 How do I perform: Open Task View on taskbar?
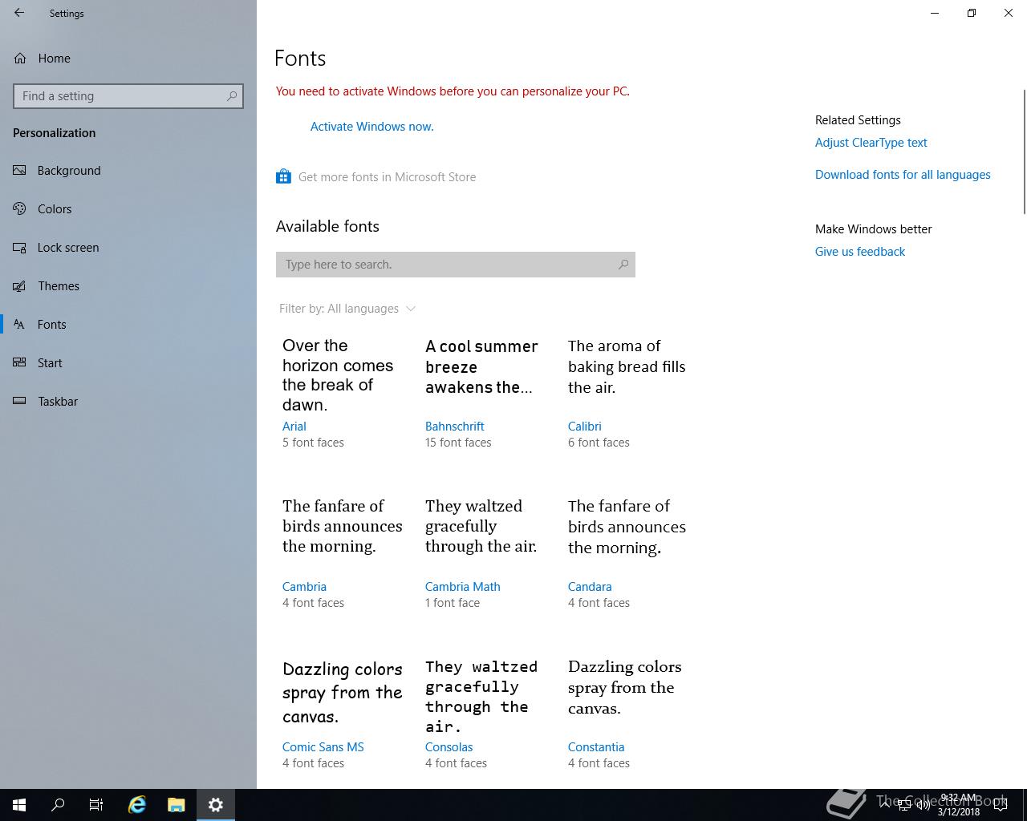pyautogui.click(x=96, y=805)
